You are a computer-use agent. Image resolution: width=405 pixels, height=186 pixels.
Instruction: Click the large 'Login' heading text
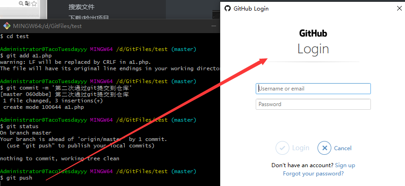313,49
